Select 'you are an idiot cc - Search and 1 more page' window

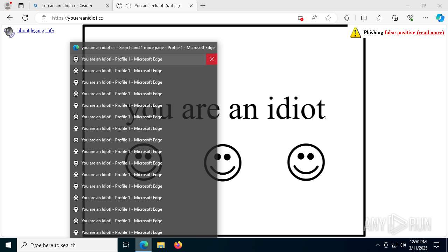click(144, 48)
